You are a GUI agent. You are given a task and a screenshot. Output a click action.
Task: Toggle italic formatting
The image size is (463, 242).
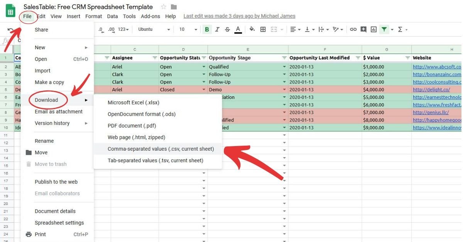pyautogui.click(x=217, y=29)
